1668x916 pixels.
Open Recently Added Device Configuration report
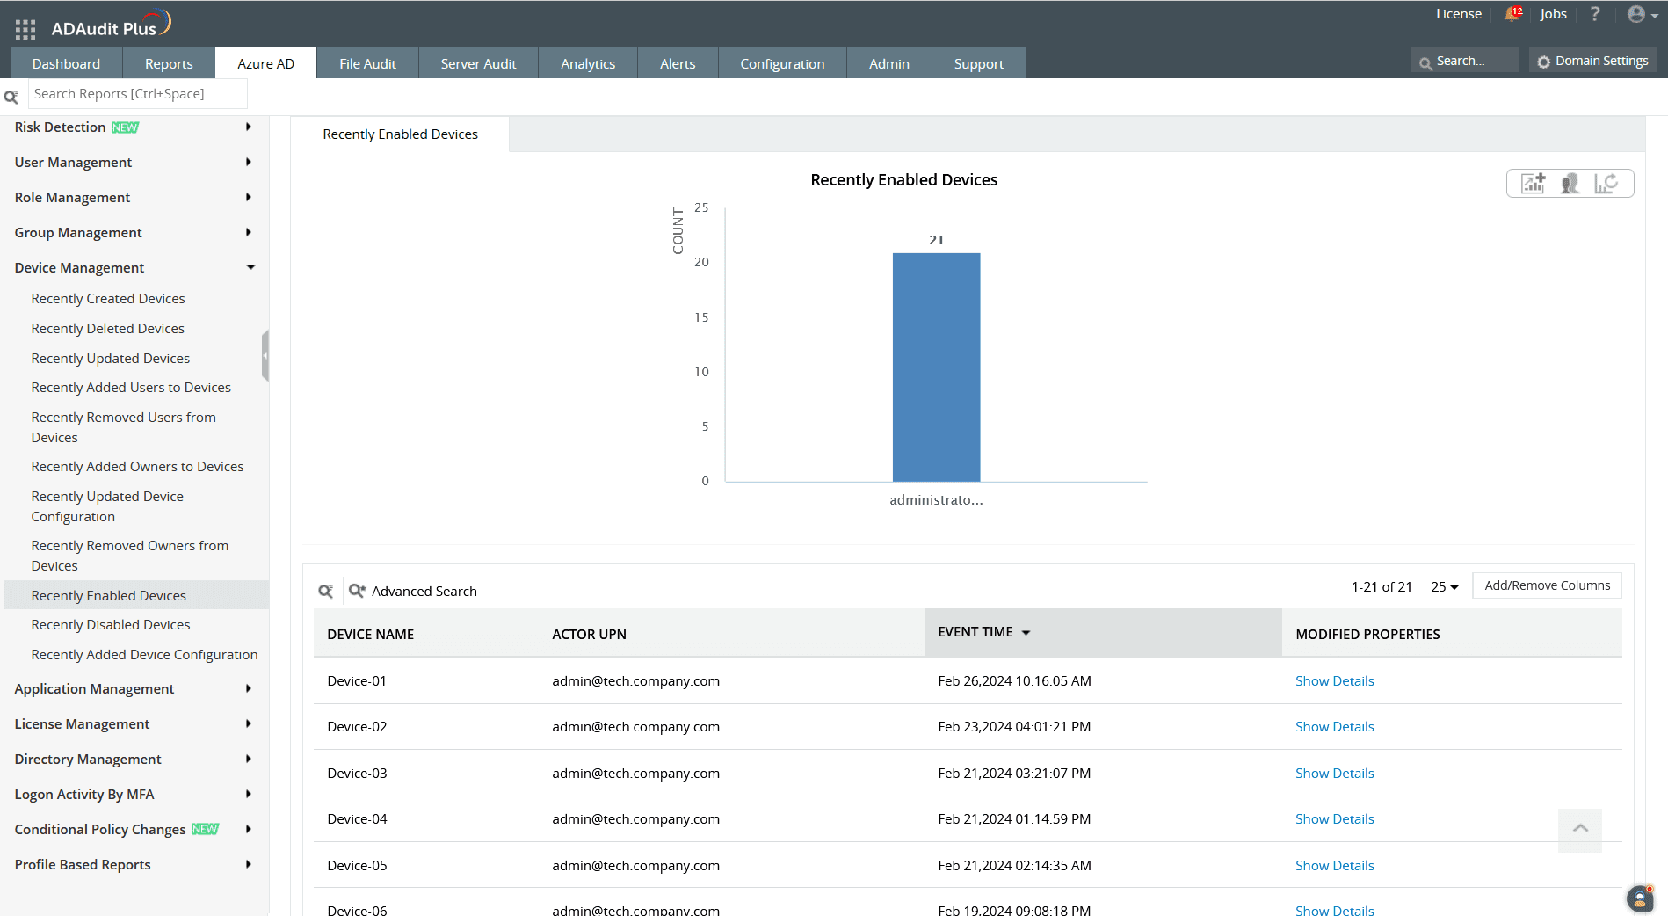tap(144, 655)
